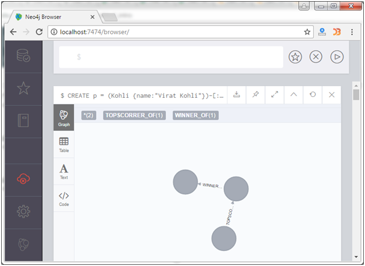This screenshot has height=266, width=365.
Task: Clear the query editor contents
Action: point(316,57)
